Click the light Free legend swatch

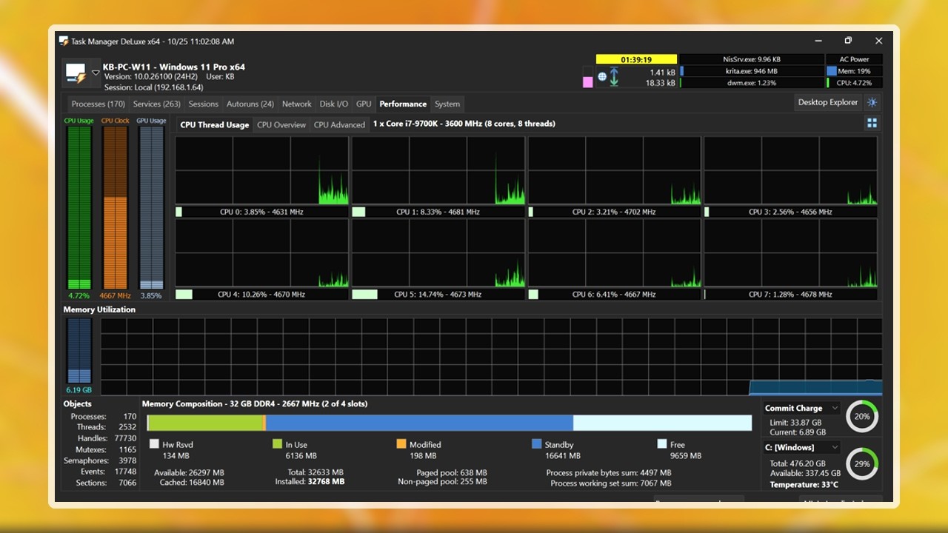tap(662, 444)
